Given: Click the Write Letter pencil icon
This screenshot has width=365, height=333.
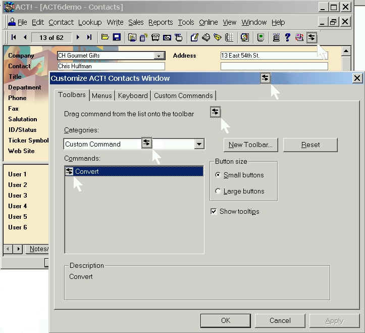Looking at the screenshot, I should pyautogui.click(x=194, y=37).
